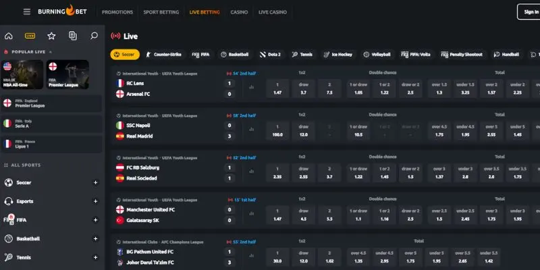540x270 pixels.
Task: Select the Soccer sport filter
Action: pyautogui.click(x=125, y=55)
